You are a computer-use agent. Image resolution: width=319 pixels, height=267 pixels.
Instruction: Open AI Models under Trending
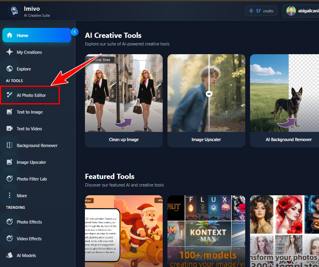pyautogui.click(x=37, y=255)
